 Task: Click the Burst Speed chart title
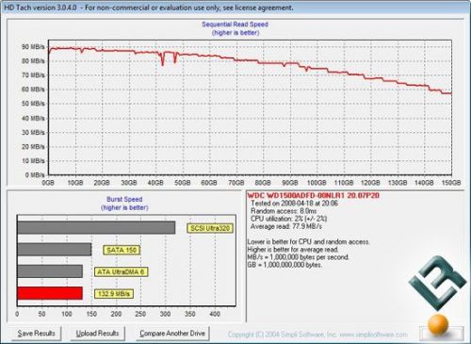(124, 199)
